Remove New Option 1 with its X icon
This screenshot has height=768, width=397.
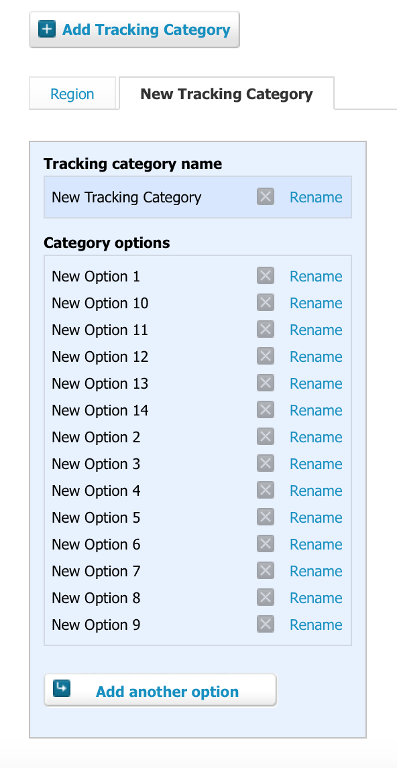click(265, 275)
